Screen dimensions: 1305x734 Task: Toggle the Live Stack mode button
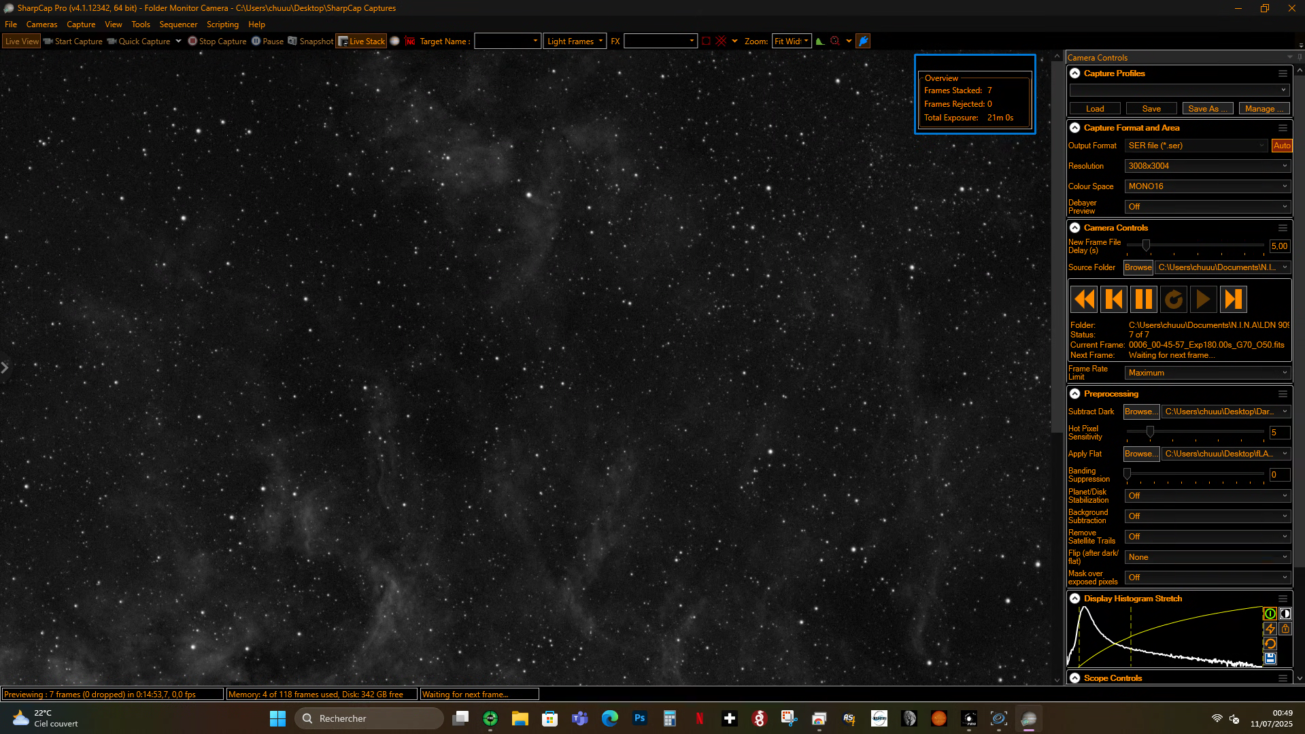[x=362, y=41]
